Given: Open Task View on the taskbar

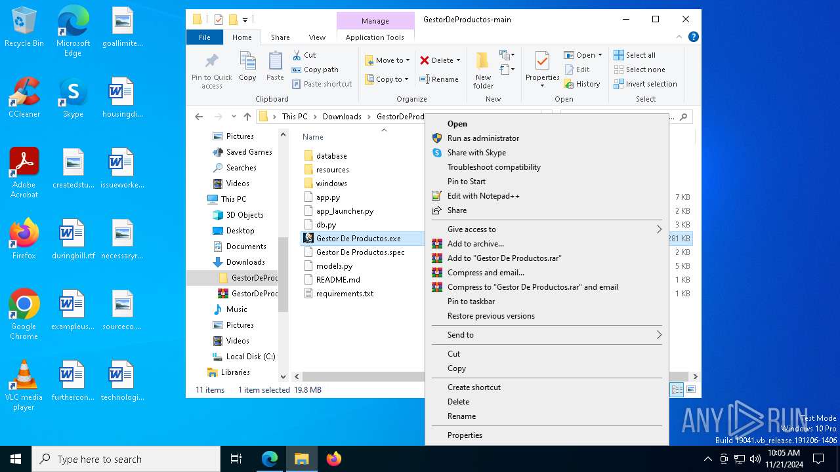Looking at the screenshot, I should click(236, 459).
